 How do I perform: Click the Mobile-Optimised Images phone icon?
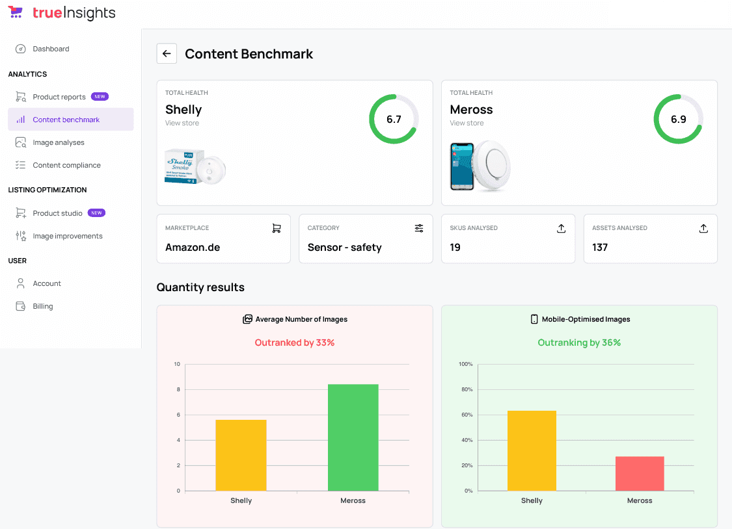click(534, 319)
